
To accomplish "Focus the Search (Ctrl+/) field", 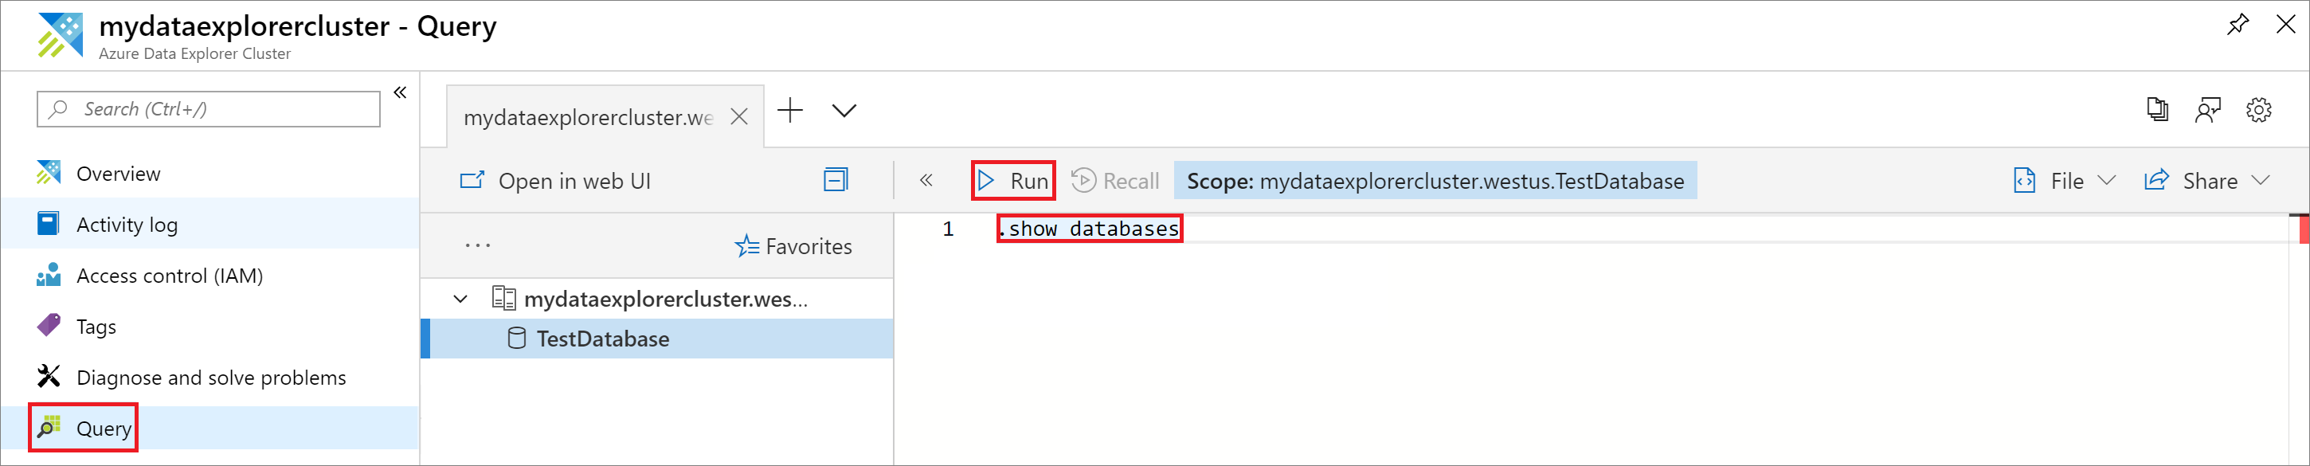I will point(209,109).
